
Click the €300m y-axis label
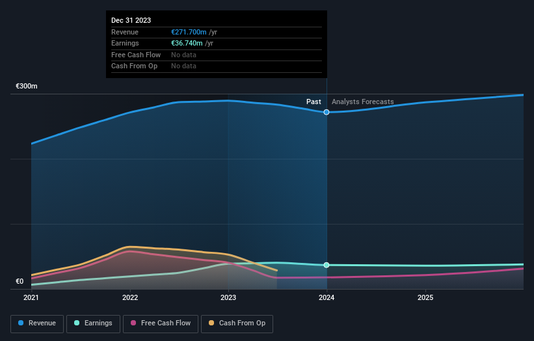click(x=27, y=86)
